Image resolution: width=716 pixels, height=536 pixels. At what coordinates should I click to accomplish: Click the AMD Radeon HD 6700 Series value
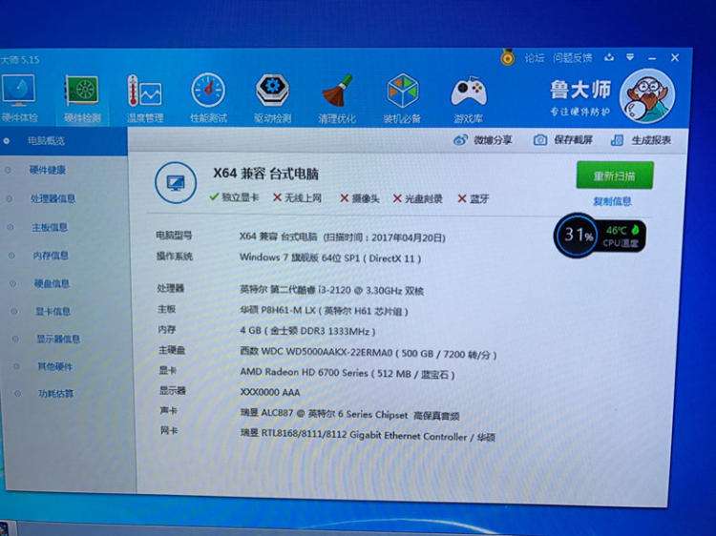coord(347,374)
